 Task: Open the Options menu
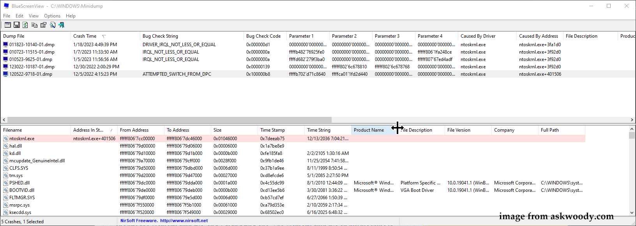52,16
